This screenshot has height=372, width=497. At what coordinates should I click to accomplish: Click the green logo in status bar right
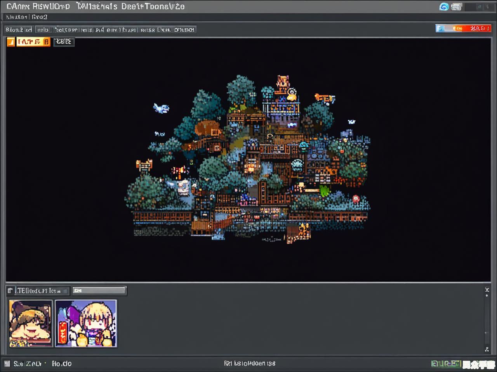pyautogui.click(x=446, y=363)
